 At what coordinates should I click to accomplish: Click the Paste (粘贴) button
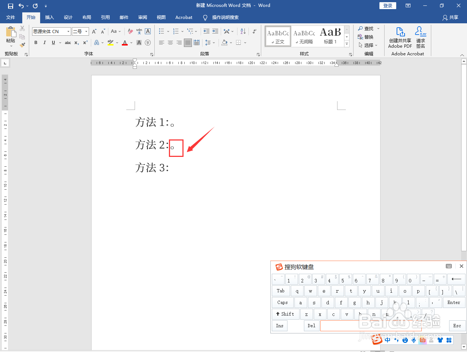point(11,37)
